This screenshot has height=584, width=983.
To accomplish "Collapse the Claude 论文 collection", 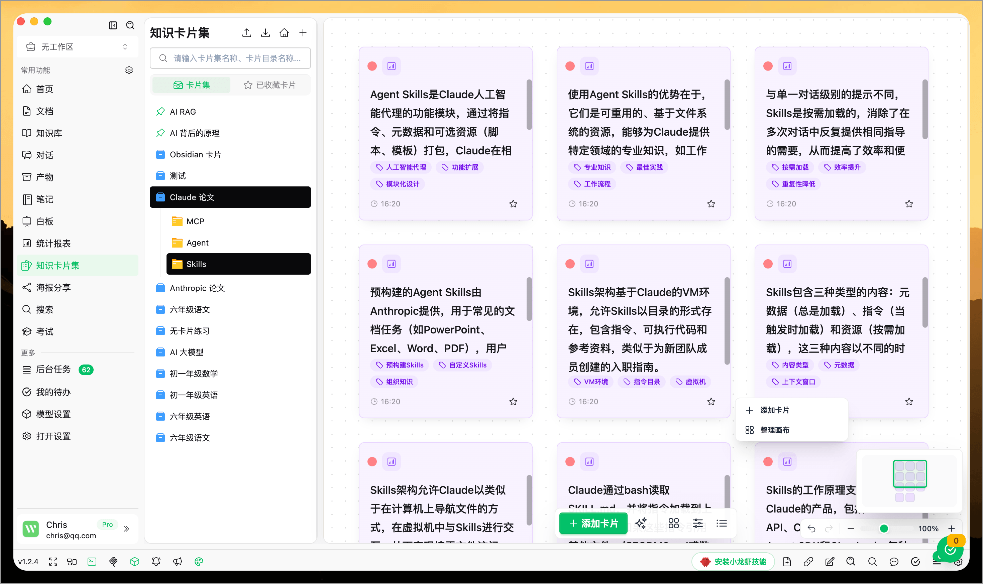I will tap(230, 197).
